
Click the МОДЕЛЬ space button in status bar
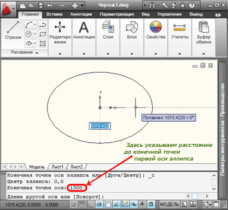coord(169,204)
